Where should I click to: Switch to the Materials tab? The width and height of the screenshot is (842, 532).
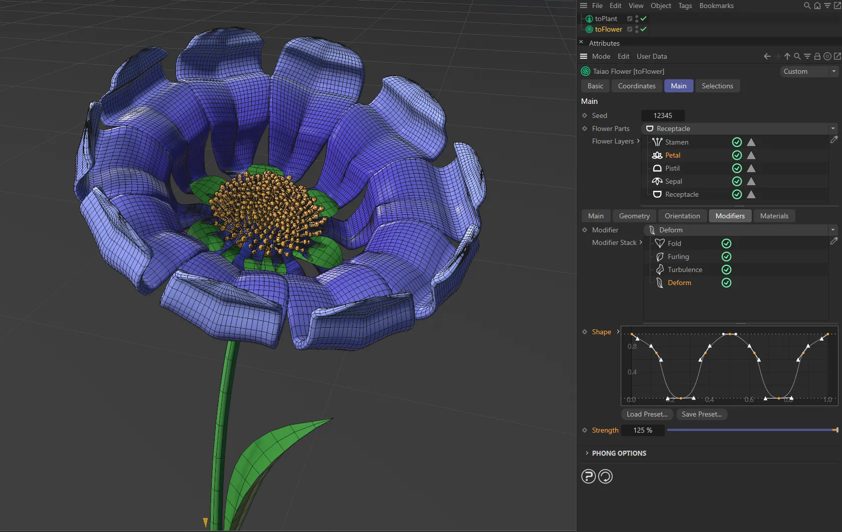(774, 216)
